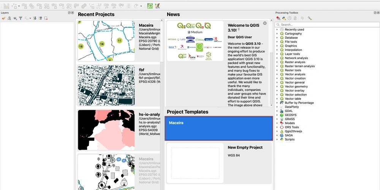Select the Vector analysis tree item
Screen dimensions: 380x190
(295, 74)
